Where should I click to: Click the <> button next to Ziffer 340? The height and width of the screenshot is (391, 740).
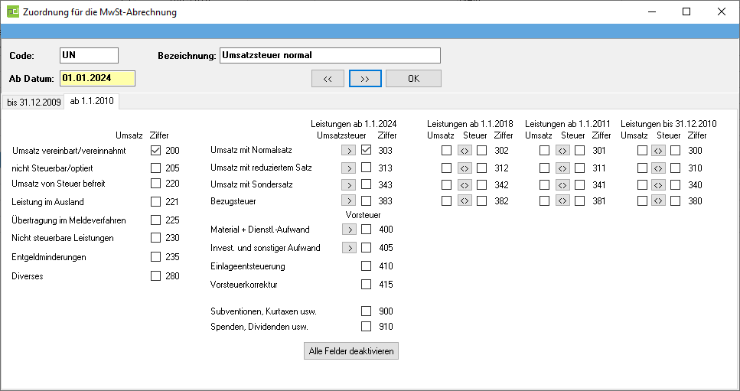click(x=657, y=184)
